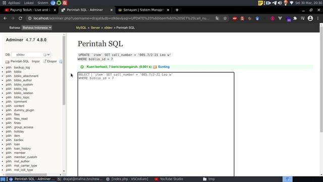This screenshot has height=182, width=323.
Task: Open the Chrome profile avatar
Action: tap(310, 18)
